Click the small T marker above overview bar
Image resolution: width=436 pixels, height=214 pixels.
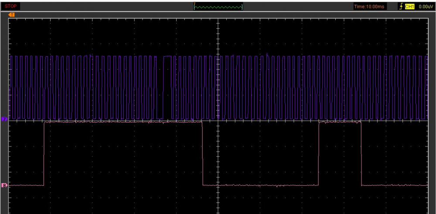tap(195, 4)
